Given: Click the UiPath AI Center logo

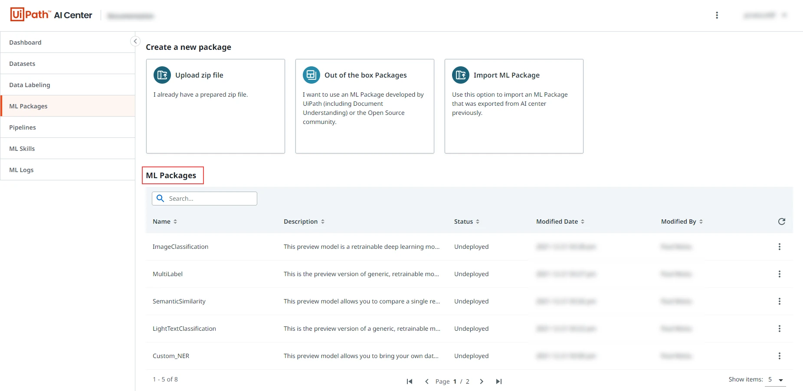Looking at the screenshot, I should (x=51, y=15).
